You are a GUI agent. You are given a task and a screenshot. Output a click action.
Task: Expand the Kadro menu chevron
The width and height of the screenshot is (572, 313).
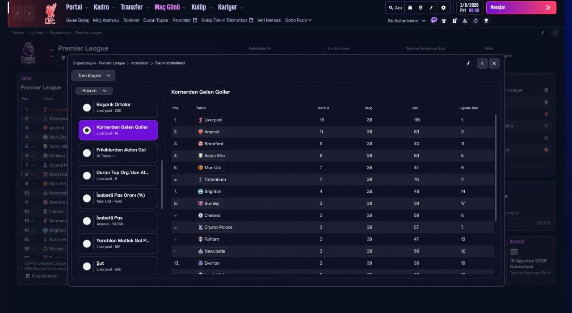[114, 8]
